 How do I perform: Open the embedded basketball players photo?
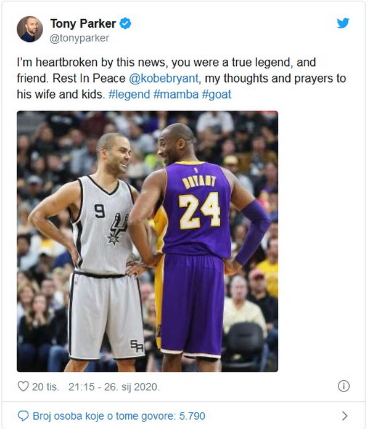[147, 242]
